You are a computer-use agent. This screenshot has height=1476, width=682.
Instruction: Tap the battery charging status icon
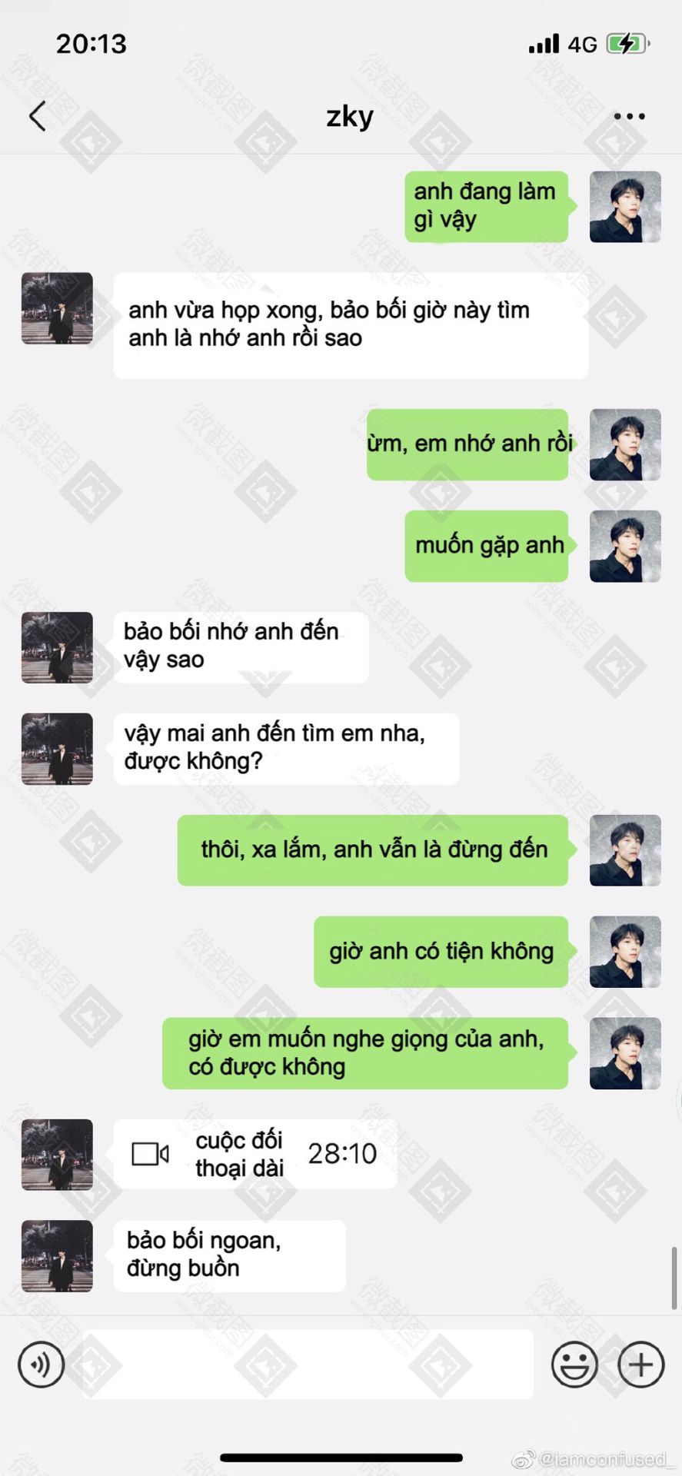click(x=628, y=44)
